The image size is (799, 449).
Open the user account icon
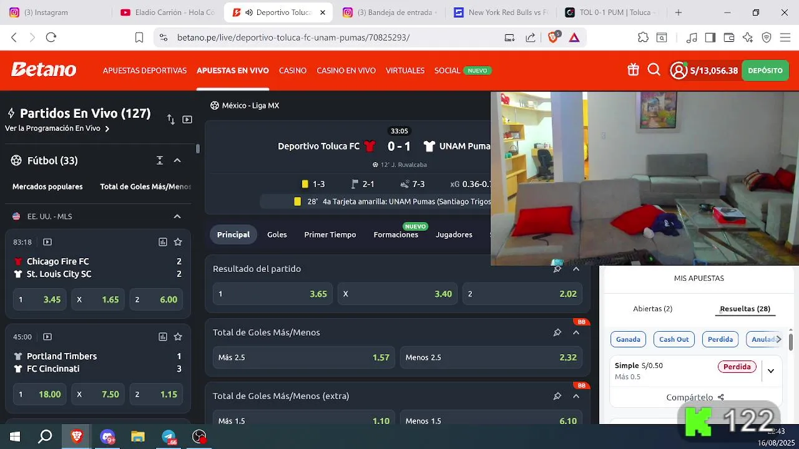(x=679, y=70)
